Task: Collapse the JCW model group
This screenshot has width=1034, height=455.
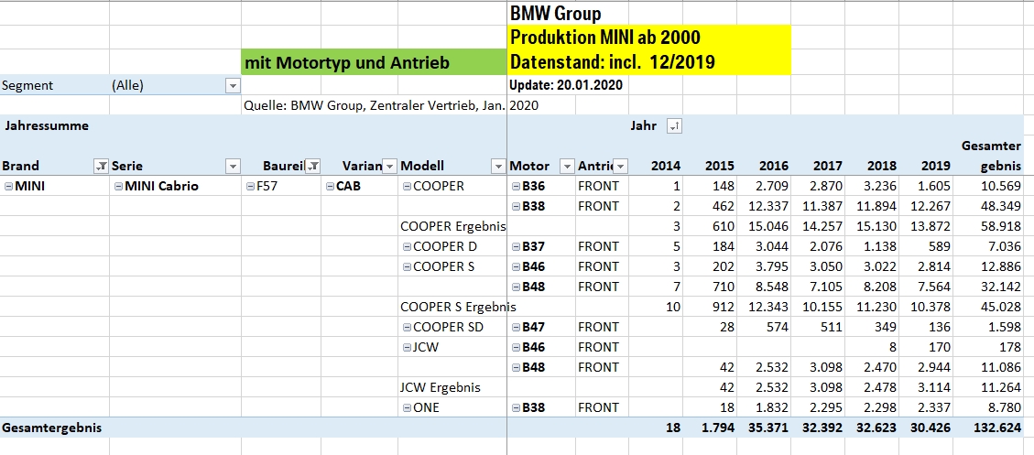Action: (x=407, y=347)
